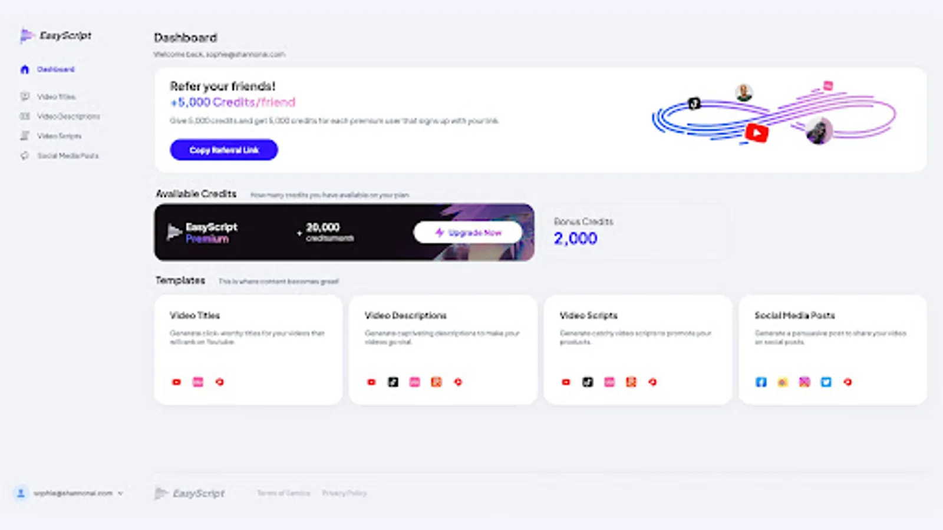The image size is (943, 530).
Task: Click the EasyScript logo in the sidebar
Action: [x=56, y=36]
